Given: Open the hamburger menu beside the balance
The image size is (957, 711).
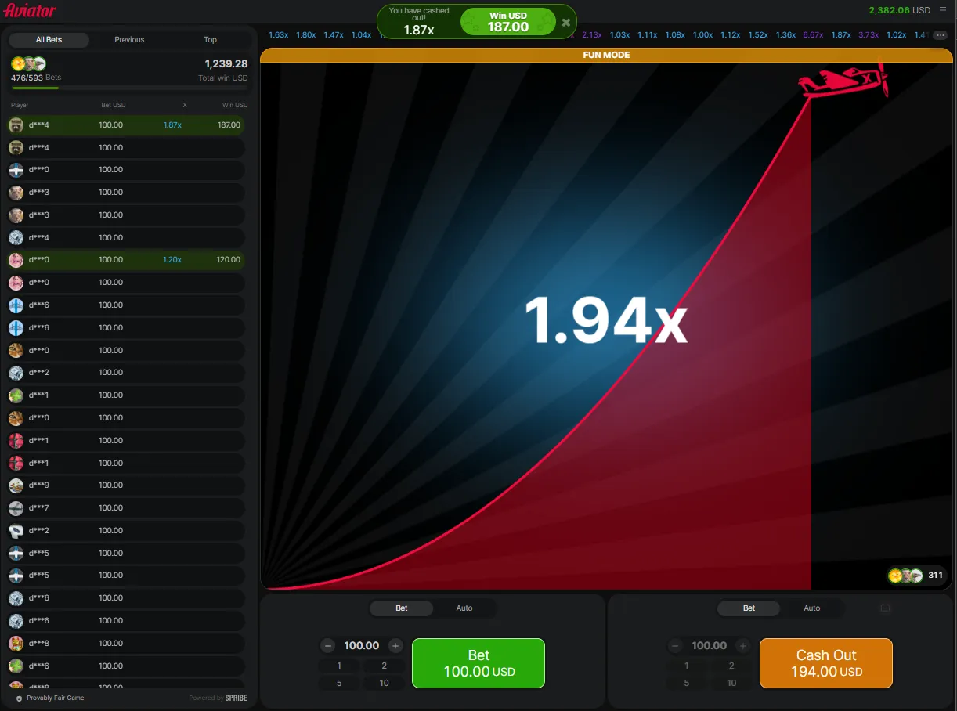Looking at the screenshot, I should pyautogui.click(x=943, y=10).
